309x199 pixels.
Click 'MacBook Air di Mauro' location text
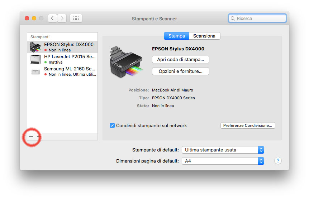tap(172, 90)
